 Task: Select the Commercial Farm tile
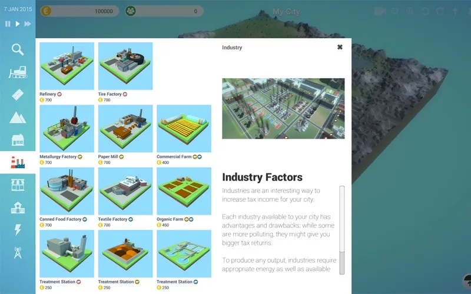[184, 129]
